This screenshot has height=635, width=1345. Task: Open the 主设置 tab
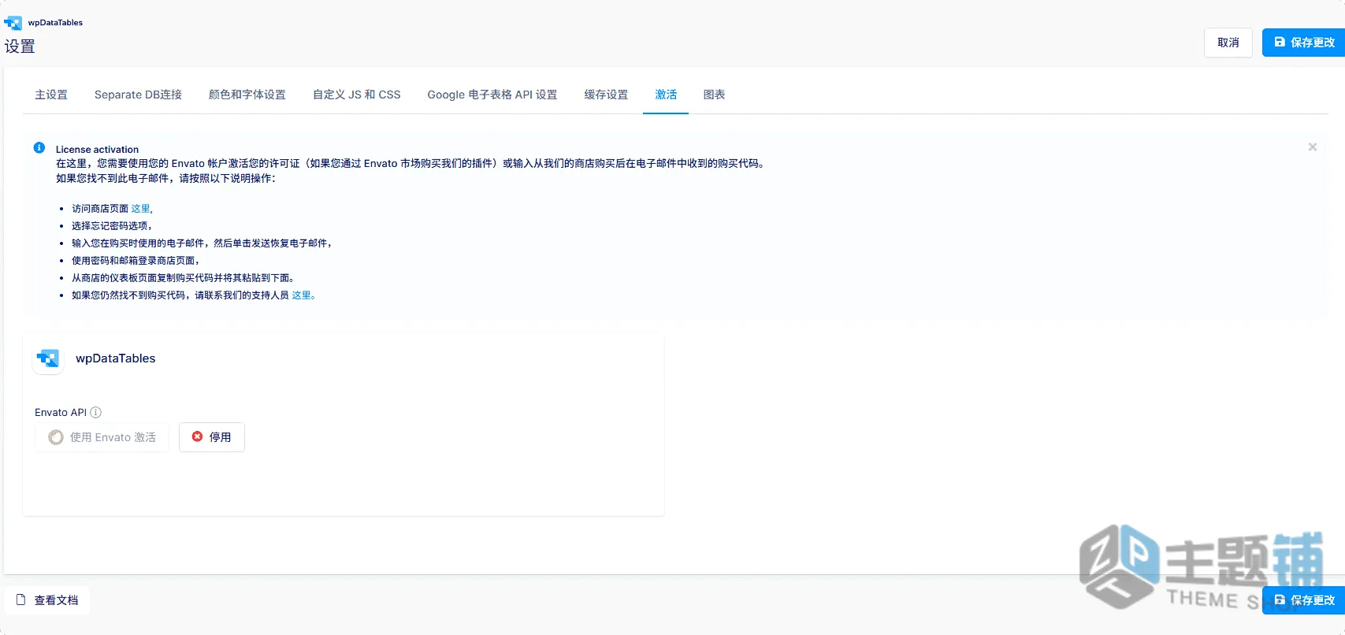[x=51, y=95]
